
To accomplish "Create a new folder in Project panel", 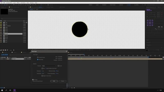I will point(3,50).
